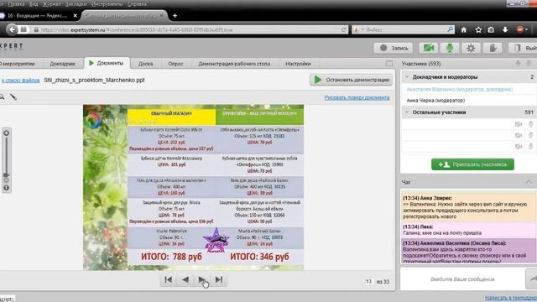Screen dimensions: 537x302
Task: Select presenter Анастасия Марченко in the list
Action: coord(460,90)
